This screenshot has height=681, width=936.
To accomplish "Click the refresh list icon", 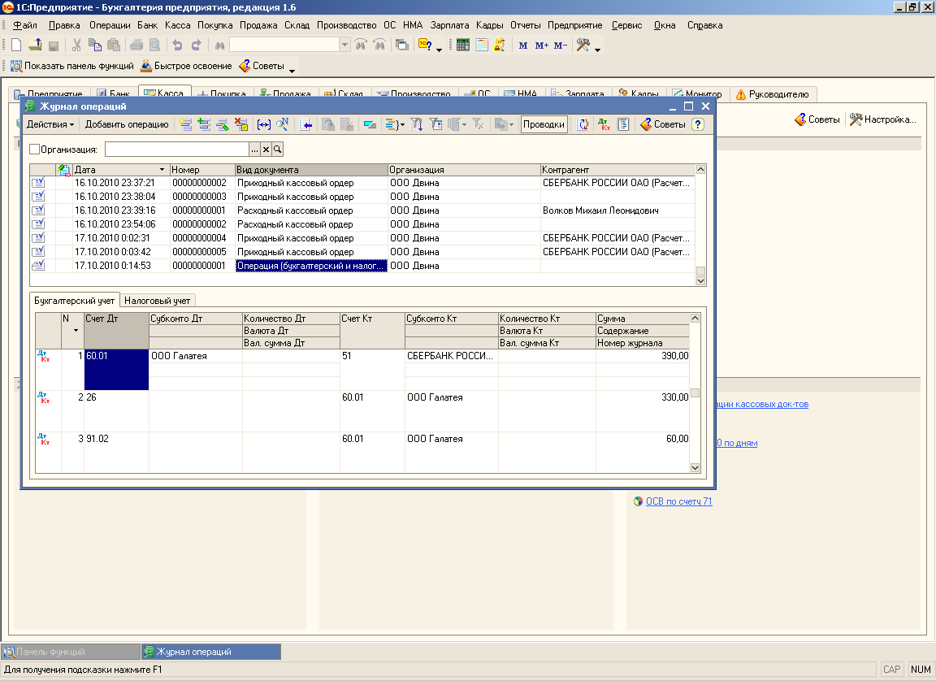I will point(583,124).
